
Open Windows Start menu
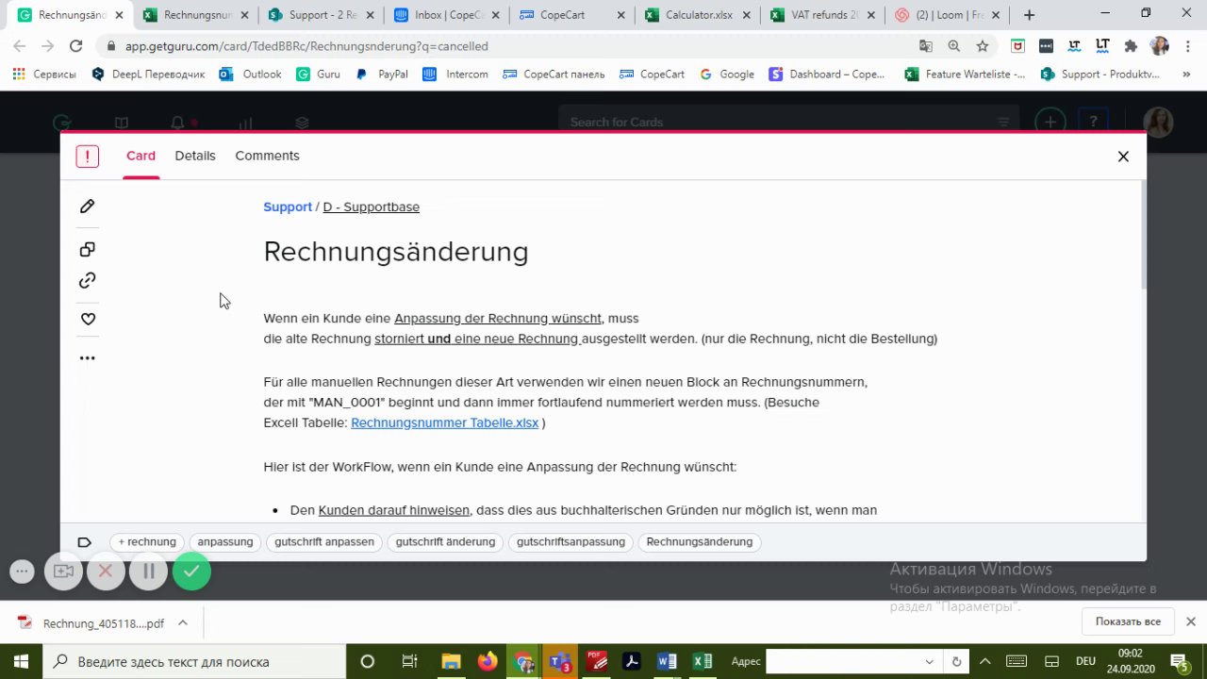[22, 662]
